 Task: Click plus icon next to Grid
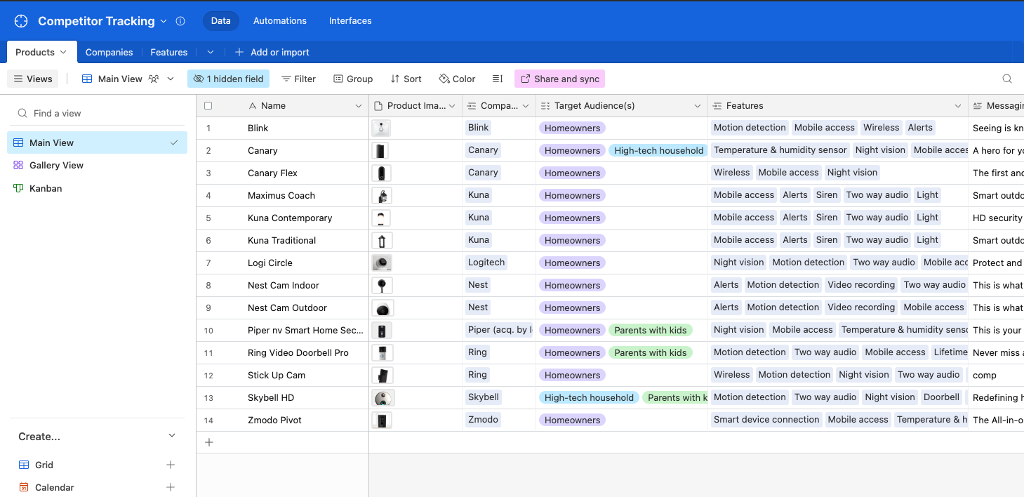pyautogui.click(x=170, y=465)
